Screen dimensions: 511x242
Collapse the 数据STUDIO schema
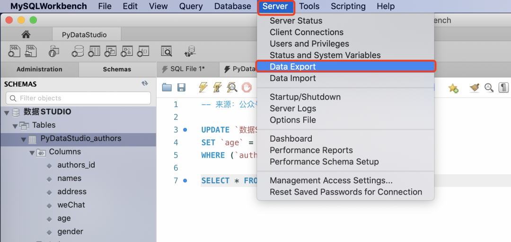tap(7, 113)
